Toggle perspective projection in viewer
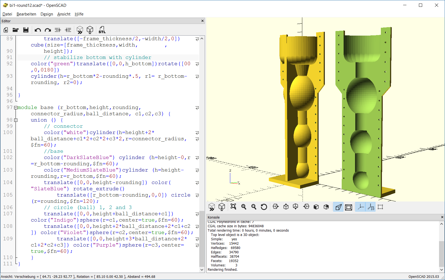The height and width of the screenshot is (280, 445). click(x=338, y=207)
